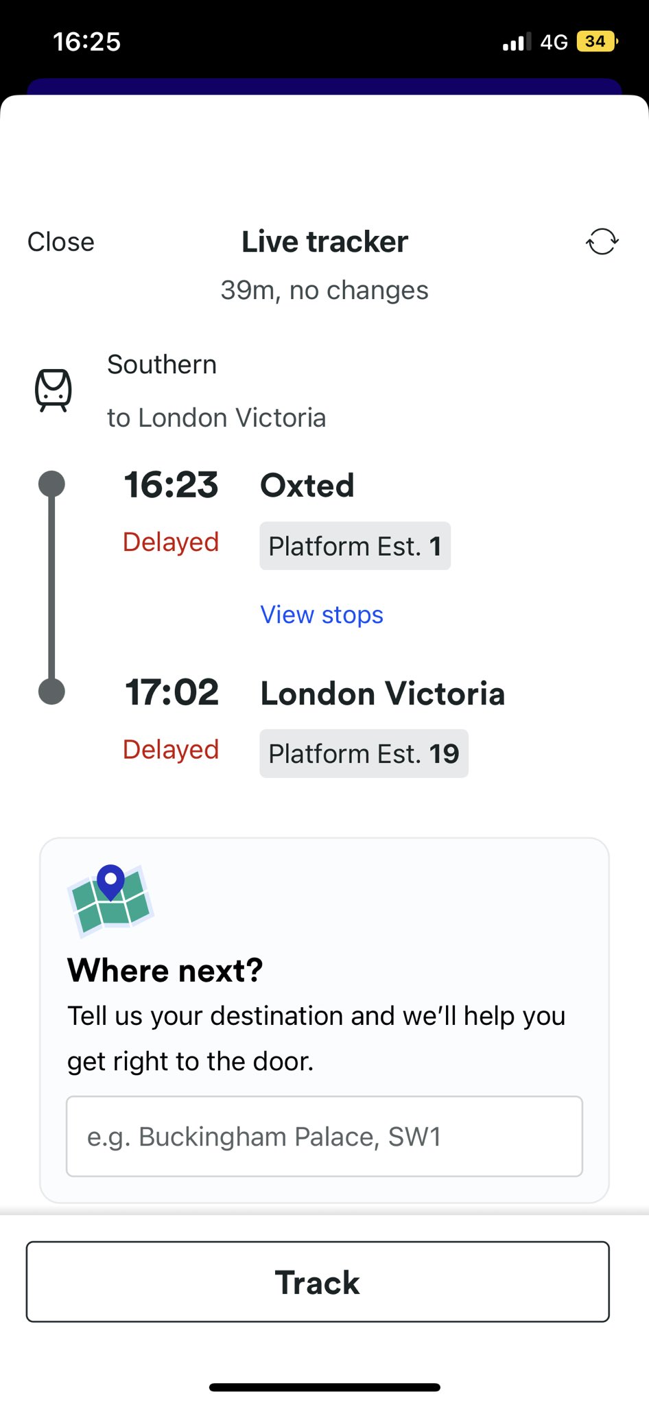Tap the London Victoria arrival timeline dot
Screen dimensions: 649x1405
51,691
